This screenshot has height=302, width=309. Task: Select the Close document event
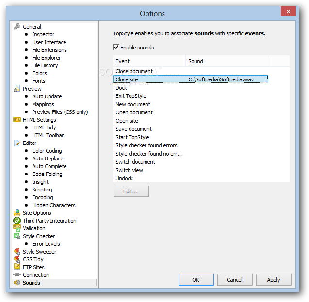134,71
